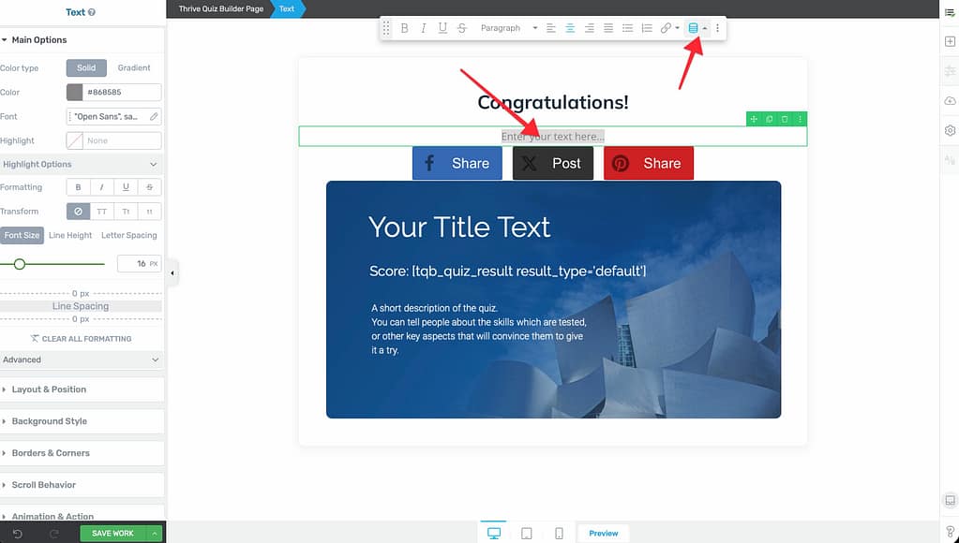
Task: Expand the Background Style section
Action: pyautogui.click(x=49, y=421)
